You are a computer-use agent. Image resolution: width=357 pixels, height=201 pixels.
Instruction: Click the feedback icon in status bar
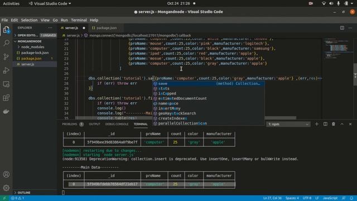coord(344,198)
